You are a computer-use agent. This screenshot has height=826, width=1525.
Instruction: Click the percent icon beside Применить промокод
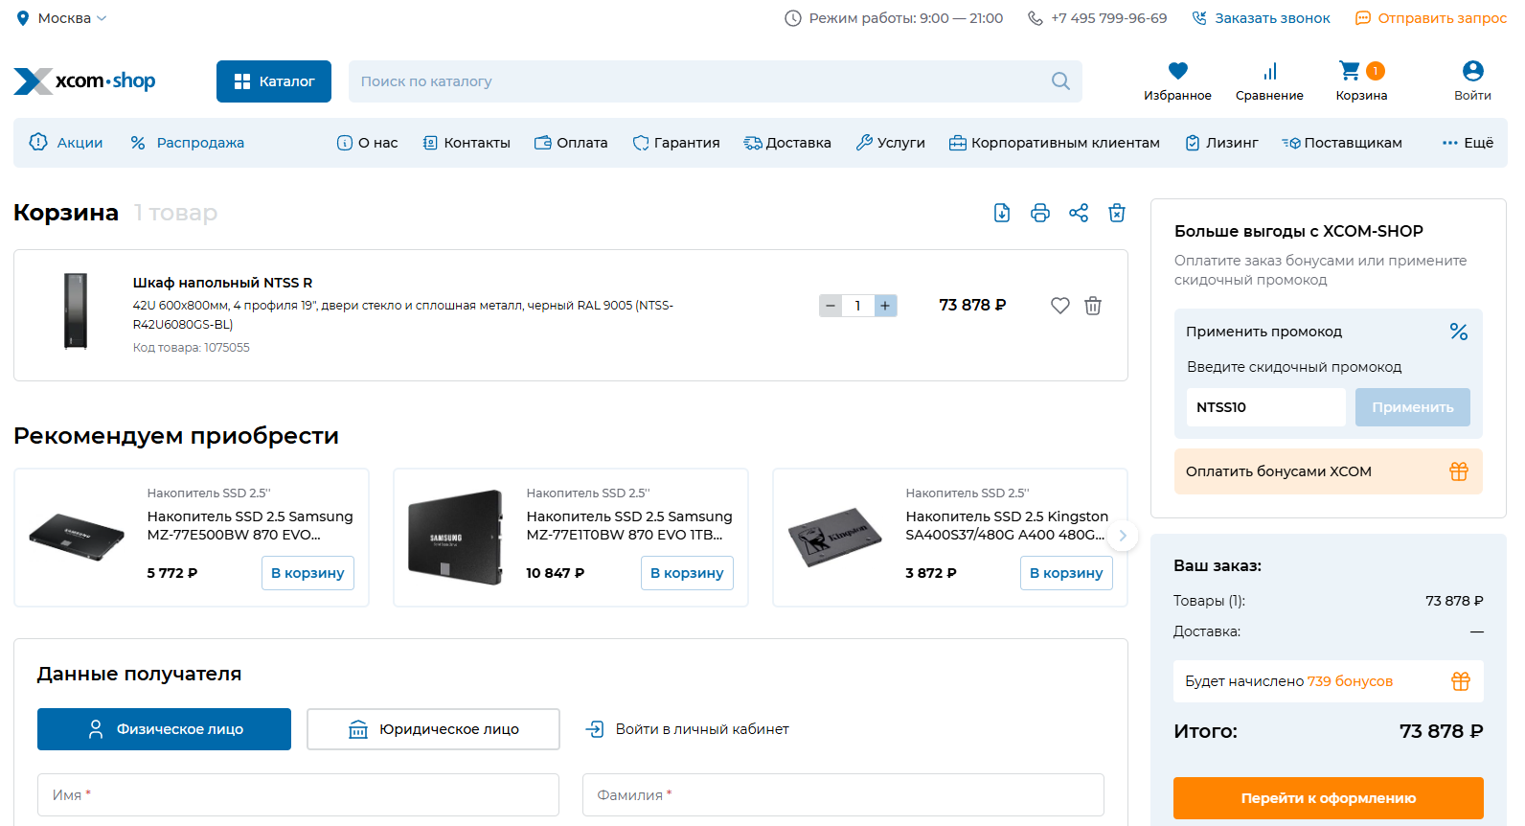(1459, 332)
